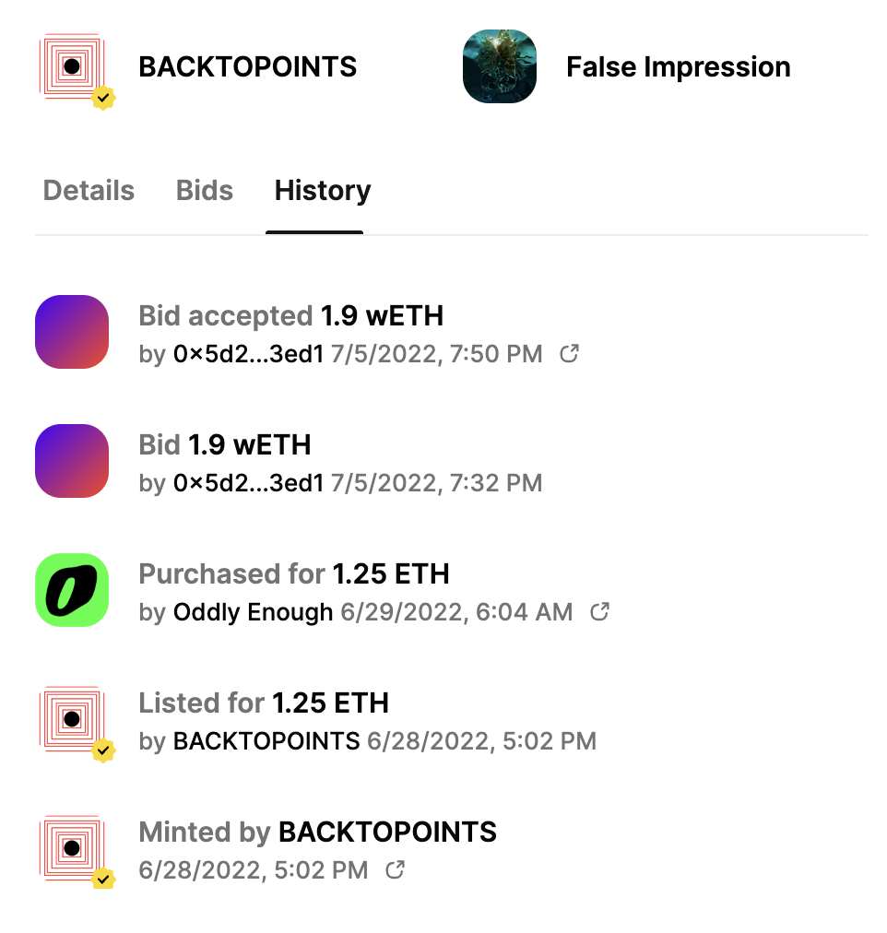Click BACKTOPOINTS name in Listed row
Viewport: 887px width, 933px height.
(x=266, y=741)
